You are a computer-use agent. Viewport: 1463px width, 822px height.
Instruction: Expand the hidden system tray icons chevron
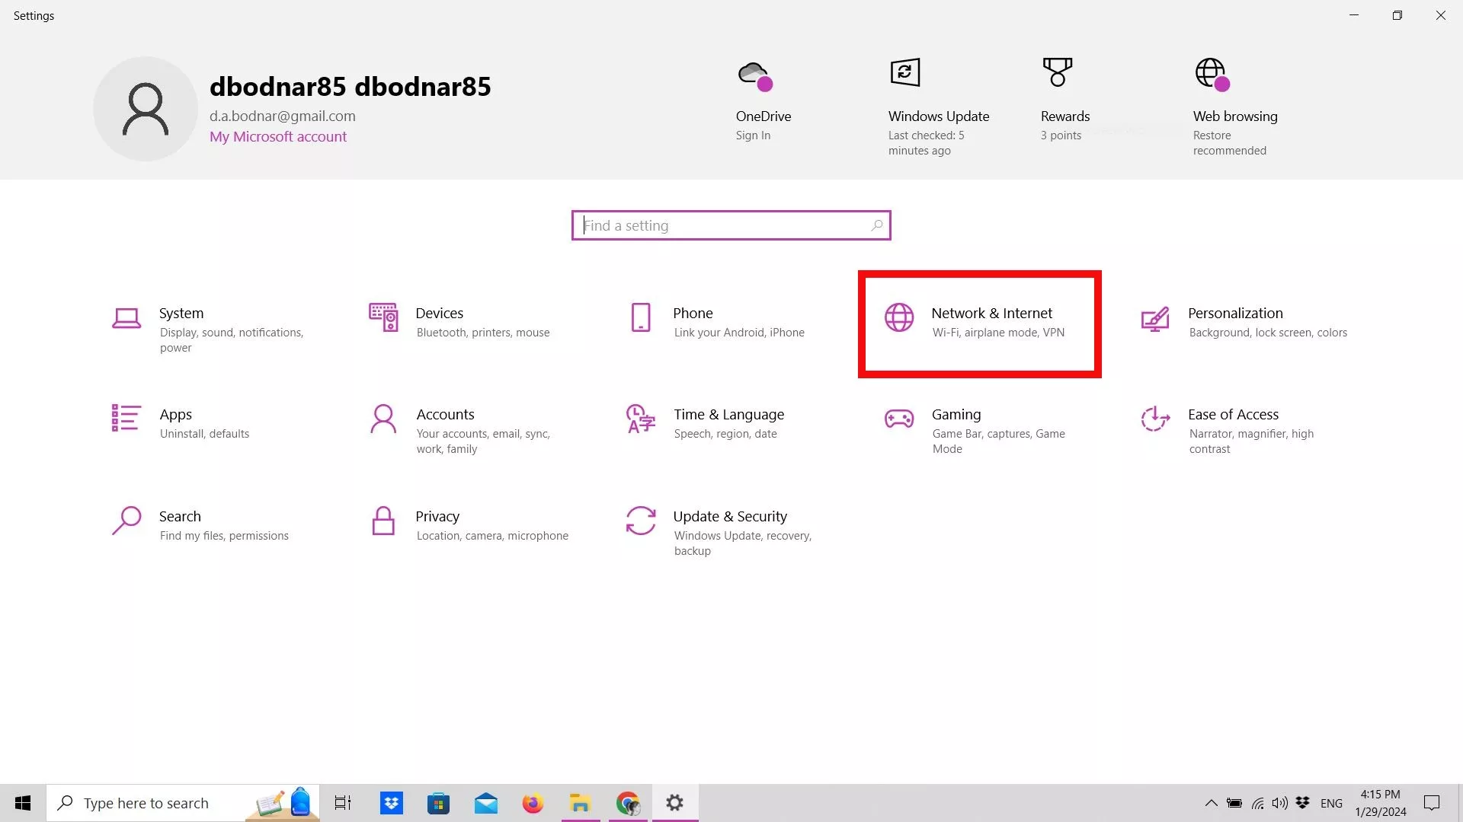pos(1211,803)
